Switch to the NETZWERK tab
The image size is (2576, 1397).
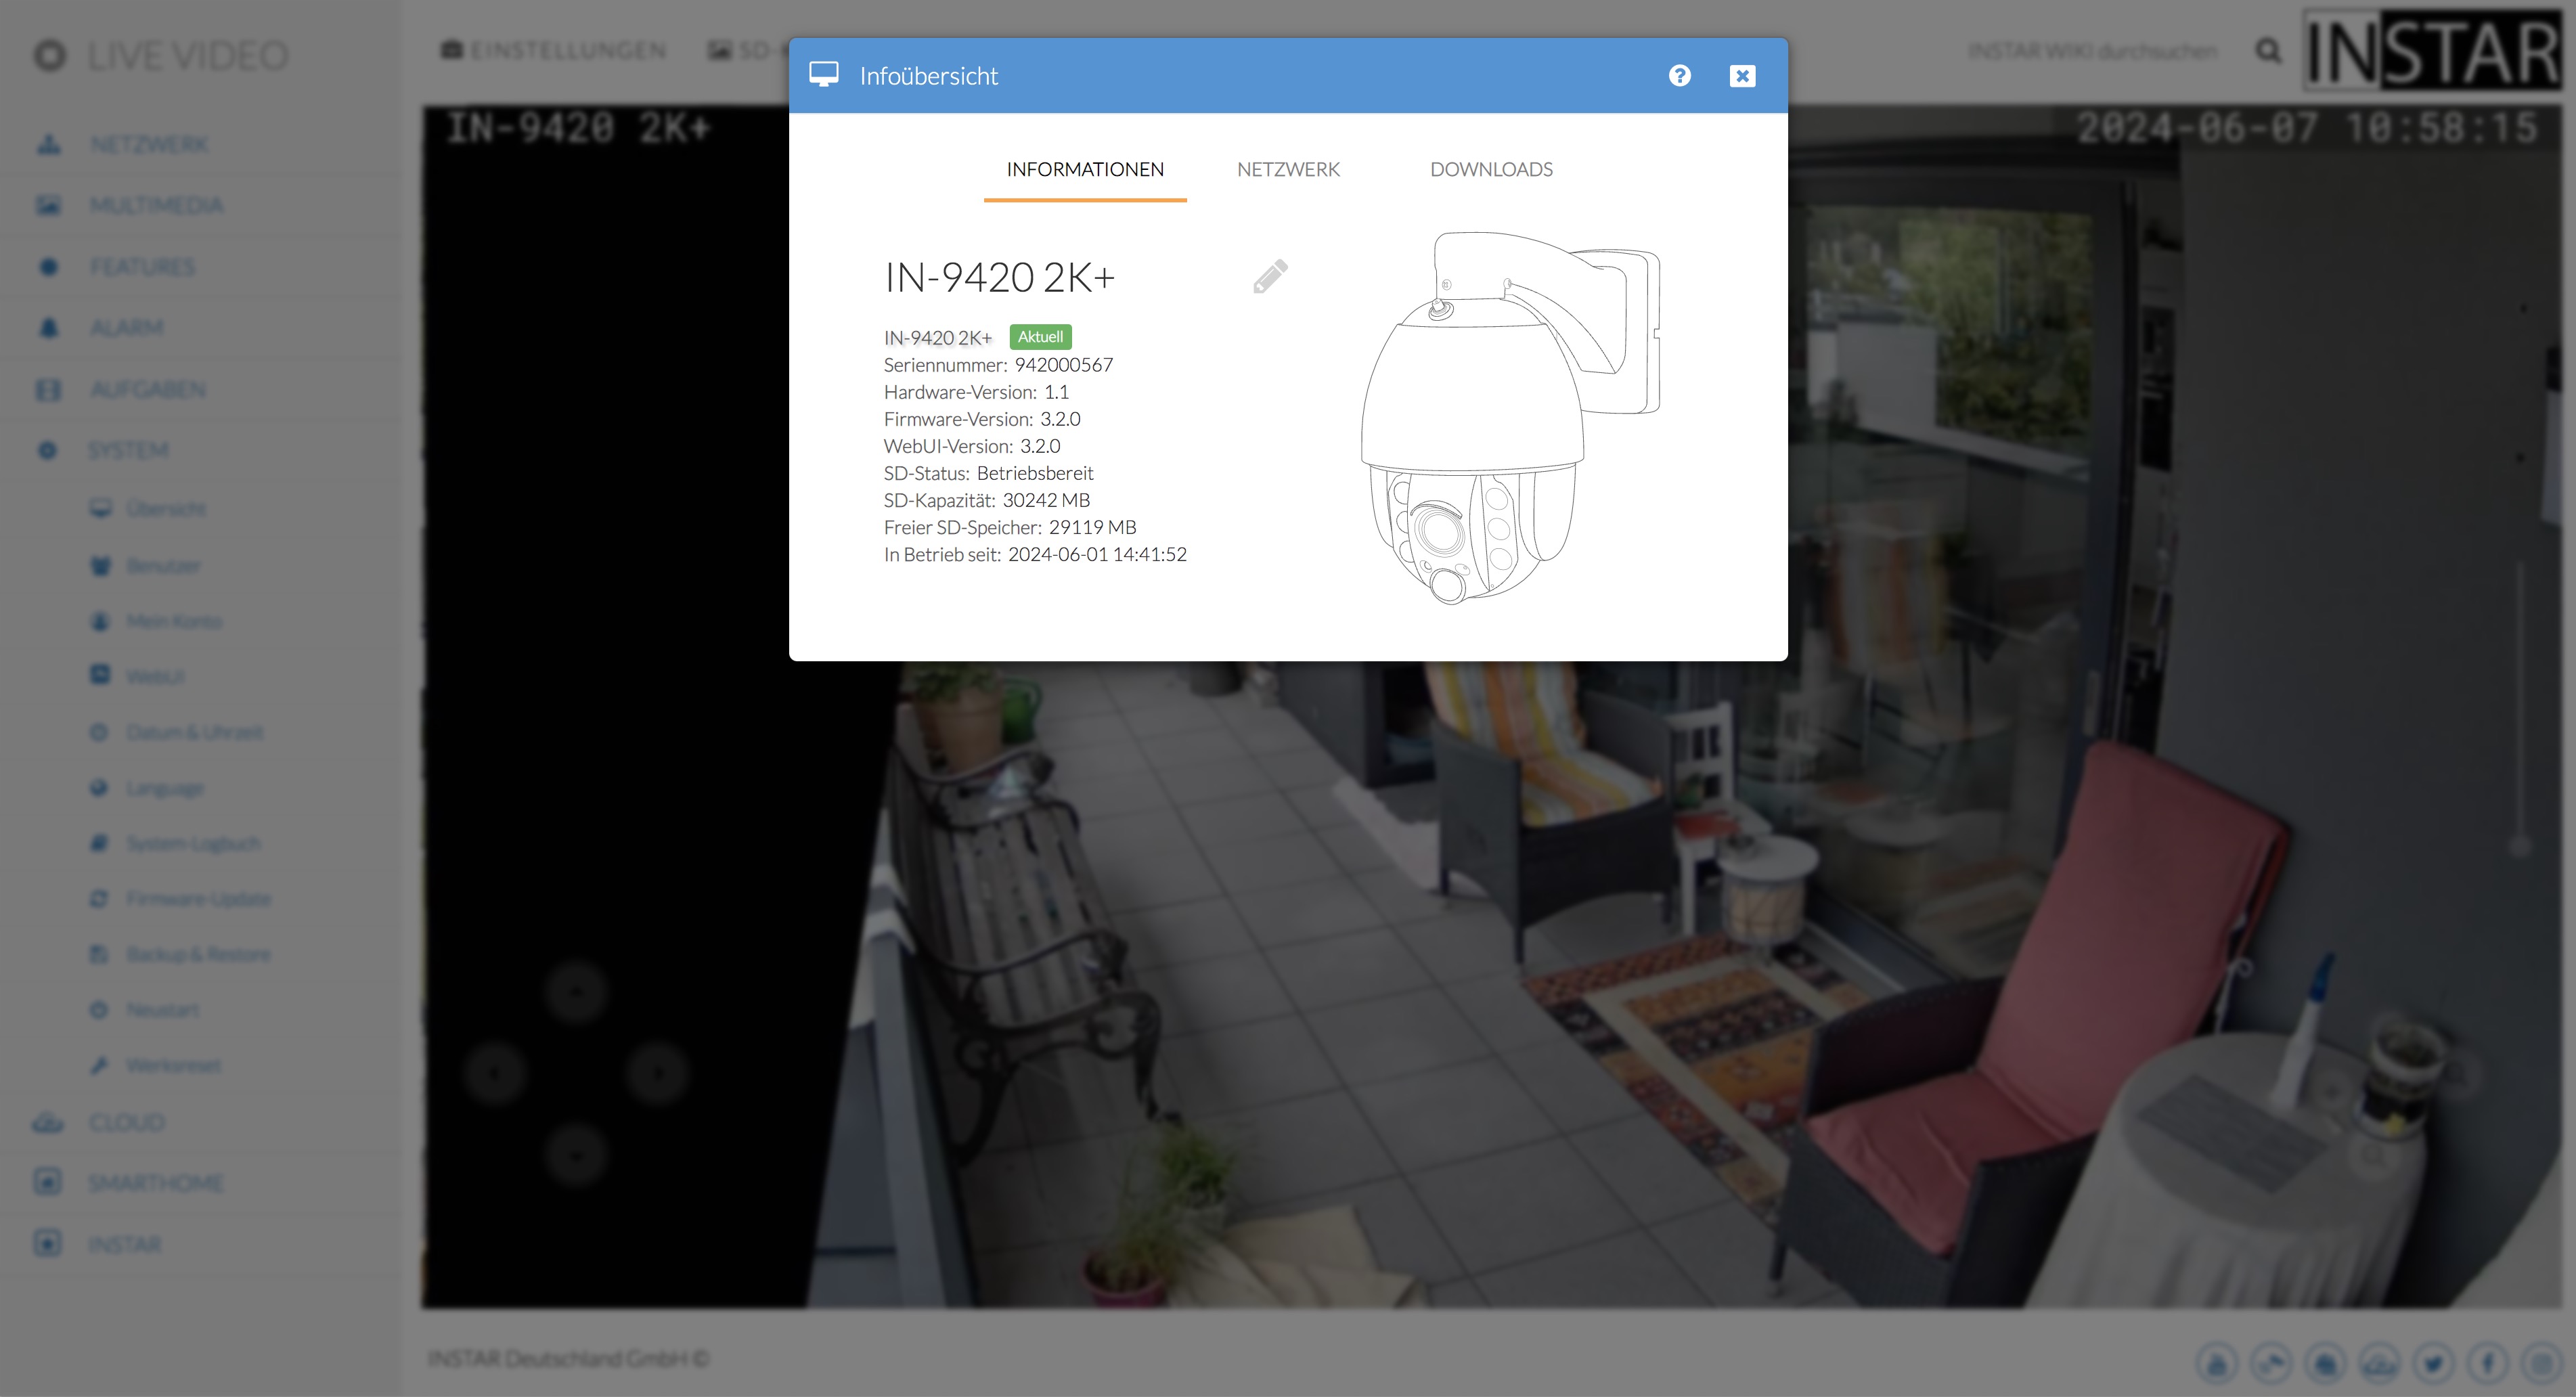[1288, 170]
